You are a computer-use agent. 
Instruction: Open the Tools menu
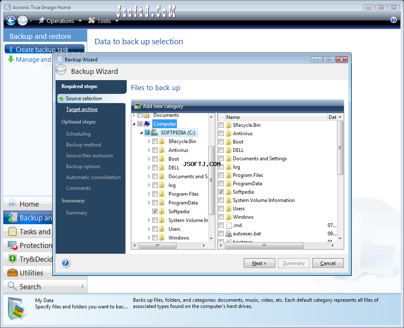(x=103, y=21)
